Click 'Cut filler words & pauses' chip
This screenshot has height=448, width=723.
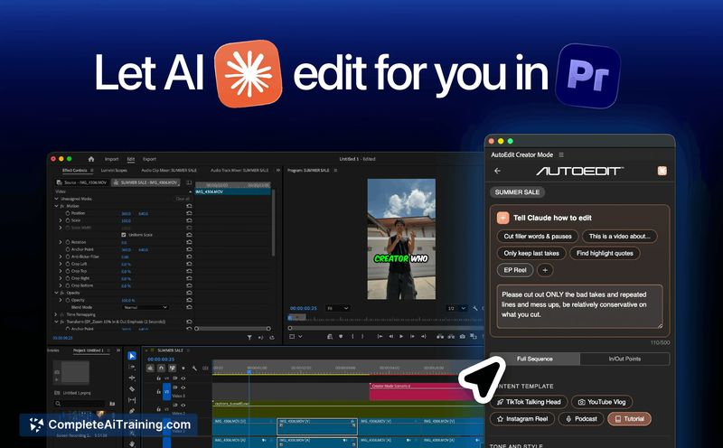click(538, 236)
